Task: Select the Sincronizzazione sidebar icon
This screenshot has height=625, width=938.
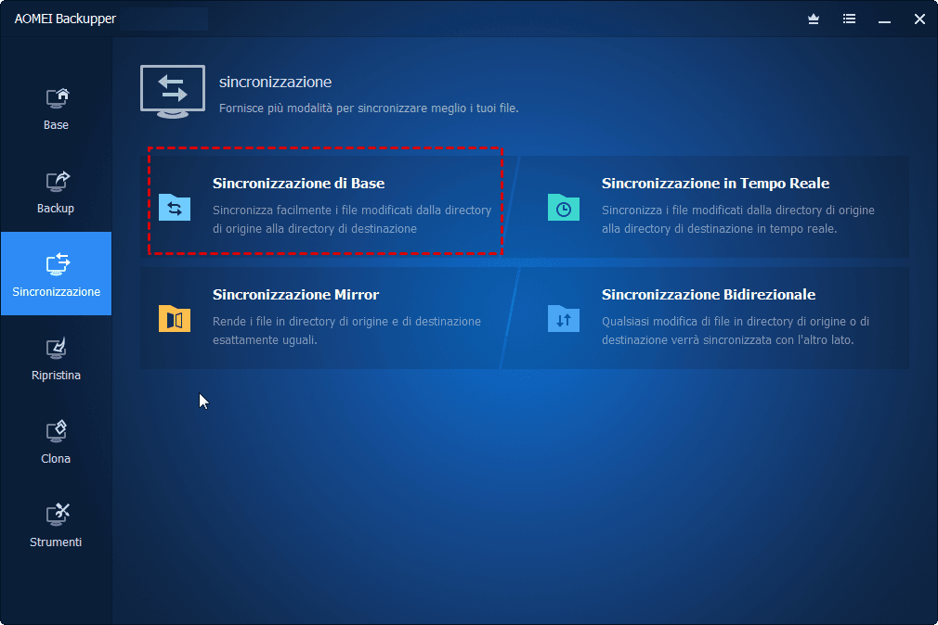Action: (58, 264)
